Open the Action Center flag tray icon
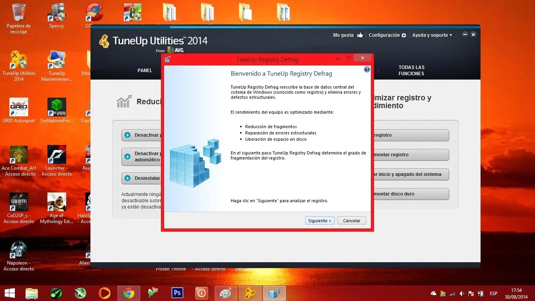The image size is (535, 301). pos(472,294)
